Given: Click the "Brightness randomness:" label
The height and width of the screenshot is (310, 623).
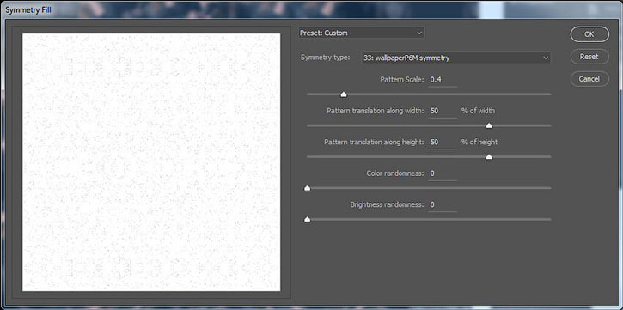Looking at the screenshot, I should pos(388,205).
